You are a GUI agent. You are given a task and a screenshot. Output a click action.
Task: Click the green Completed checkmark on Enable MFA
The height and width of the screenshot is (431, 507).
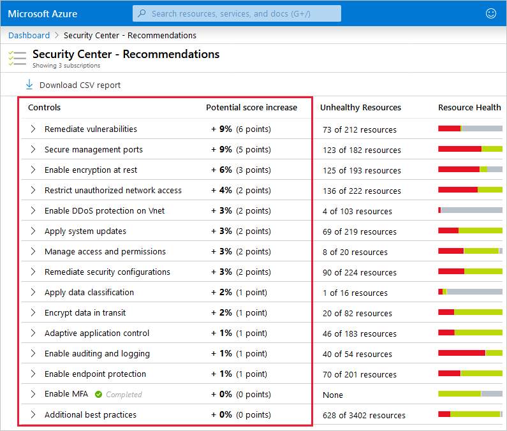pyautogui.click(x=99, y=394)
